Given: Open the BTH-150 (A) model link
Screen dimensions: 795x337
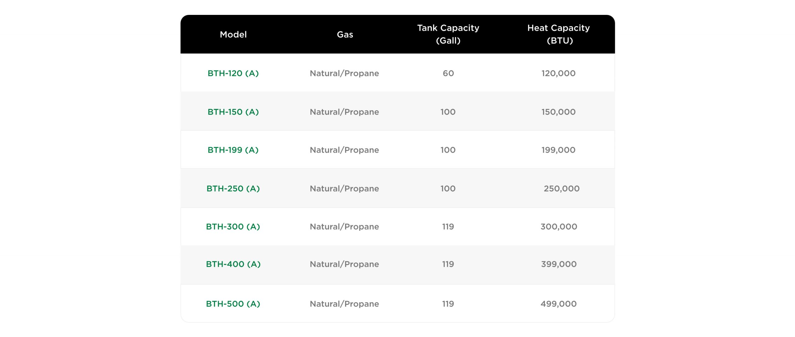Looking at the screenshot, I should 233,112.
